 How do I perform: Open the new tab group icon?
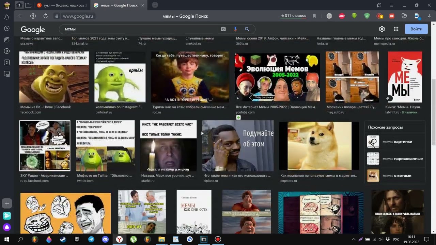tap(29, 5)
